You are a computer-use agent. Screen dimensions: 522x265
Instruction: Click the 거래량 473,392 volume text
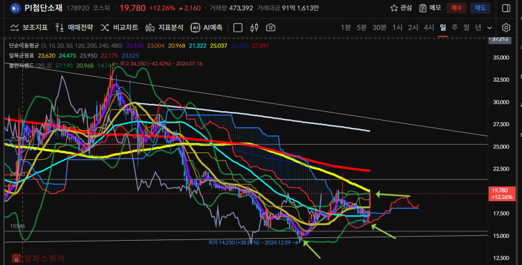pos(231,8)
